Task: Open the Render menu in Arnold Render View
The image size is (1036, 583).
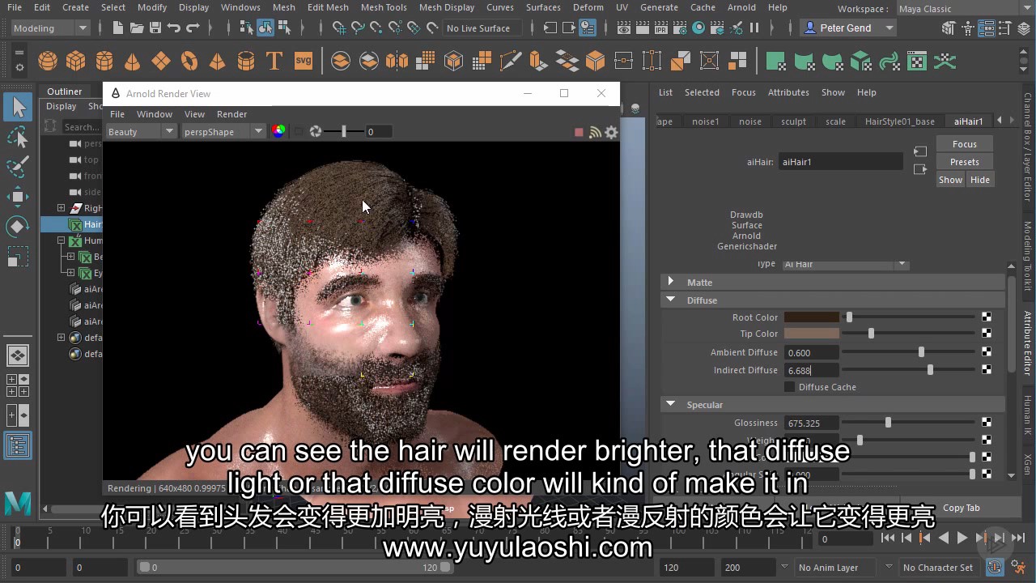Action: pyautogui.click(x=231, y=114)
